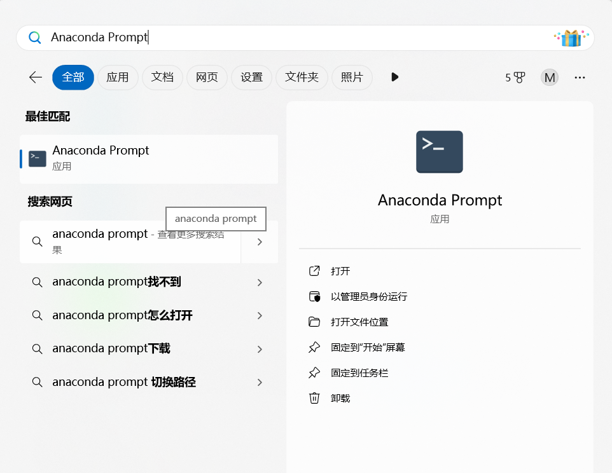The width and height of the screenshot is (612, 473).
Task: Click web suggestion anaconda prompt怎么打开
Action: (123, 315)
